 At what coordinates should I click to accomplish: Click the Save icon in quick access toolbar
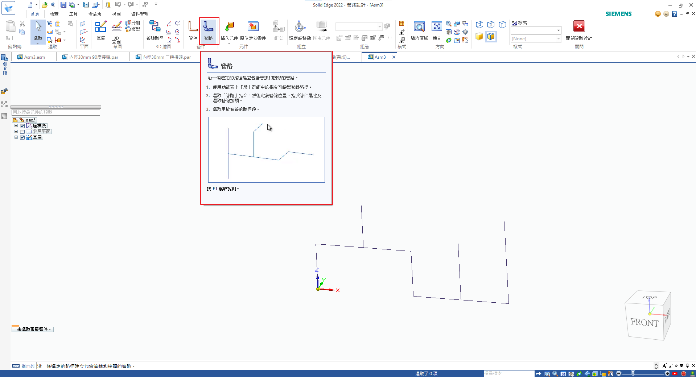(x=63, y=5)
